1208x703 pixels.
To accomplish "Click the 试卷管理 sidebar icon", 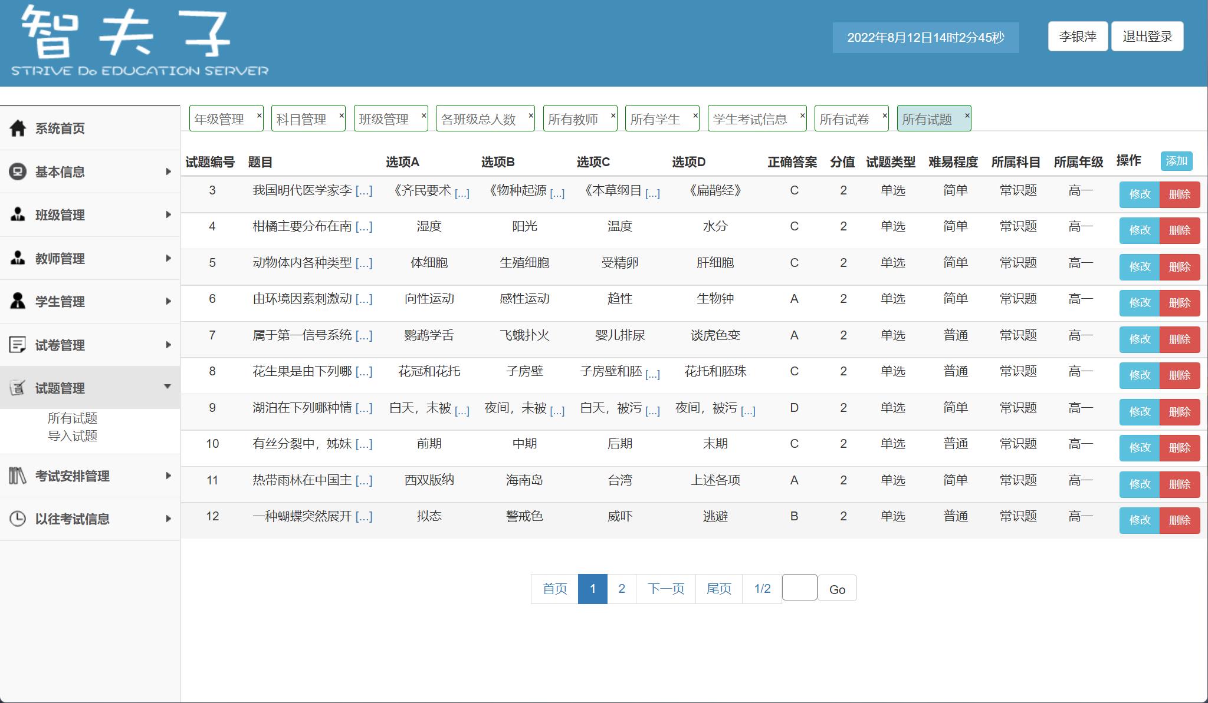I will (17, 345).
